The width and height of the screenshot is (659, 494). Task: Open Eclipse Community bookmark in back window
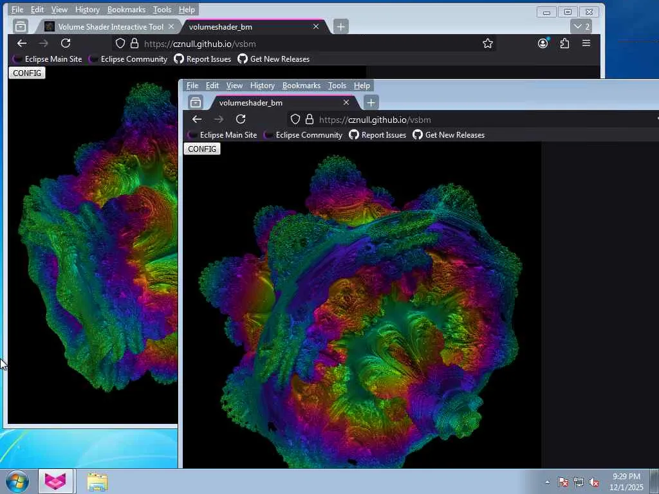[128, 59]
